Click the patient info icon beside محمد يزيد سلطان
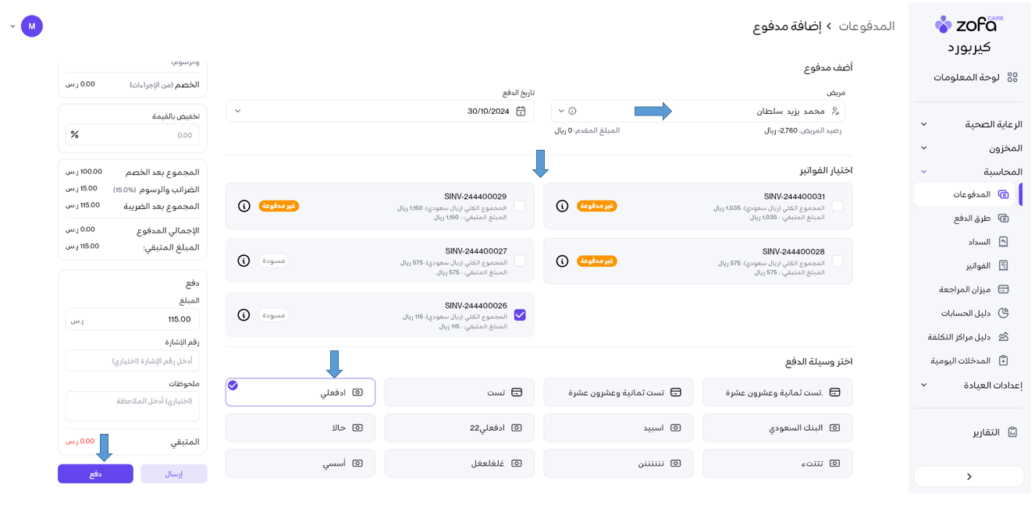1035x515 pixels. (572, 111)
